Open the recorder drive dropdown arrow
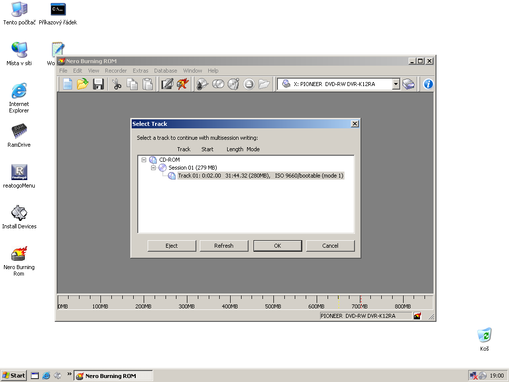The image size is (509, 382). coord(396,84)
